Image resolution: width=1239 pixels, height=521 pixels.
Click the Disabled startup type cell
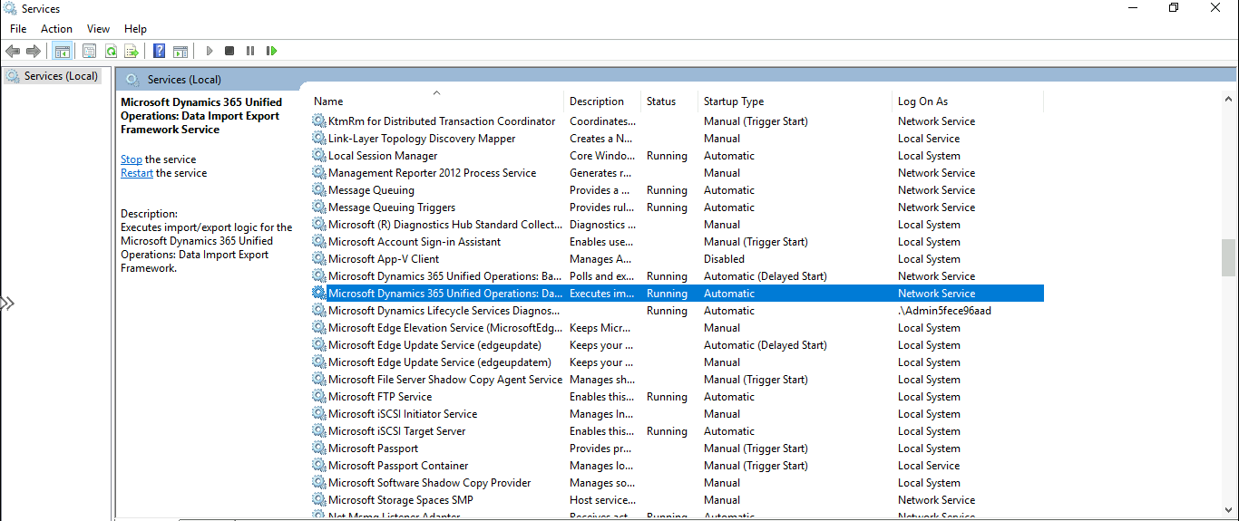point(724,259)
